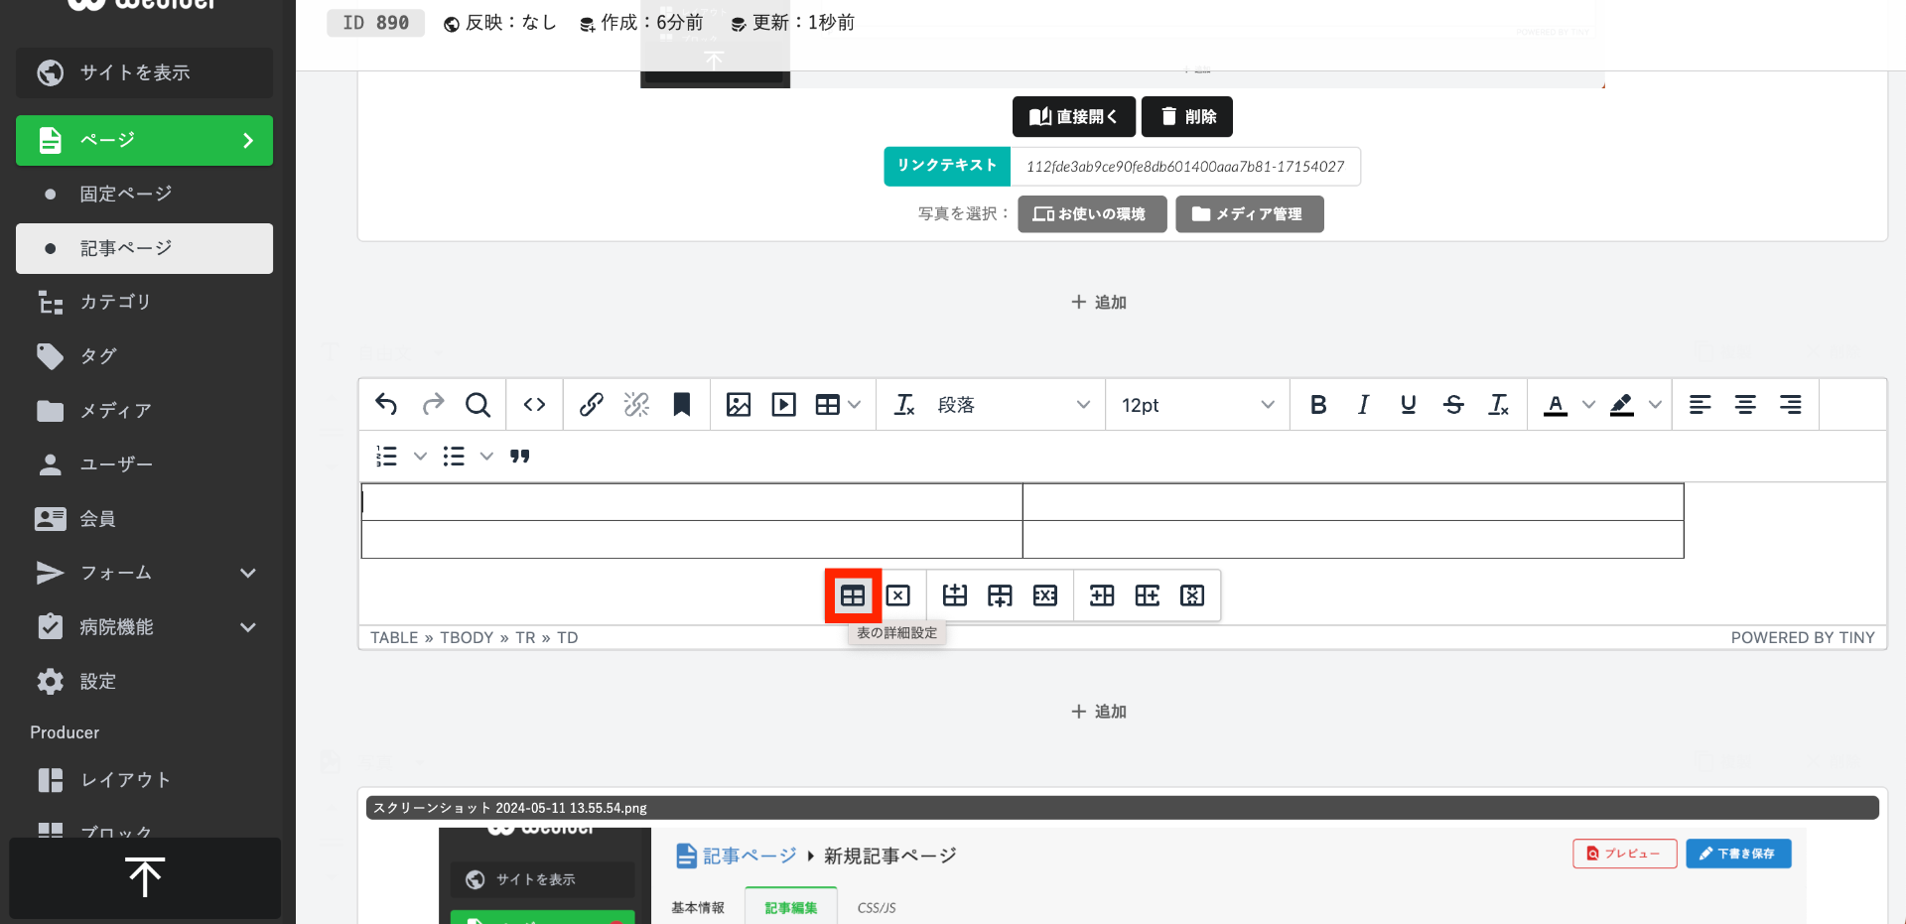Click the 直接開く button
The image size is (1906, 924).
(x=1073, y=117)
